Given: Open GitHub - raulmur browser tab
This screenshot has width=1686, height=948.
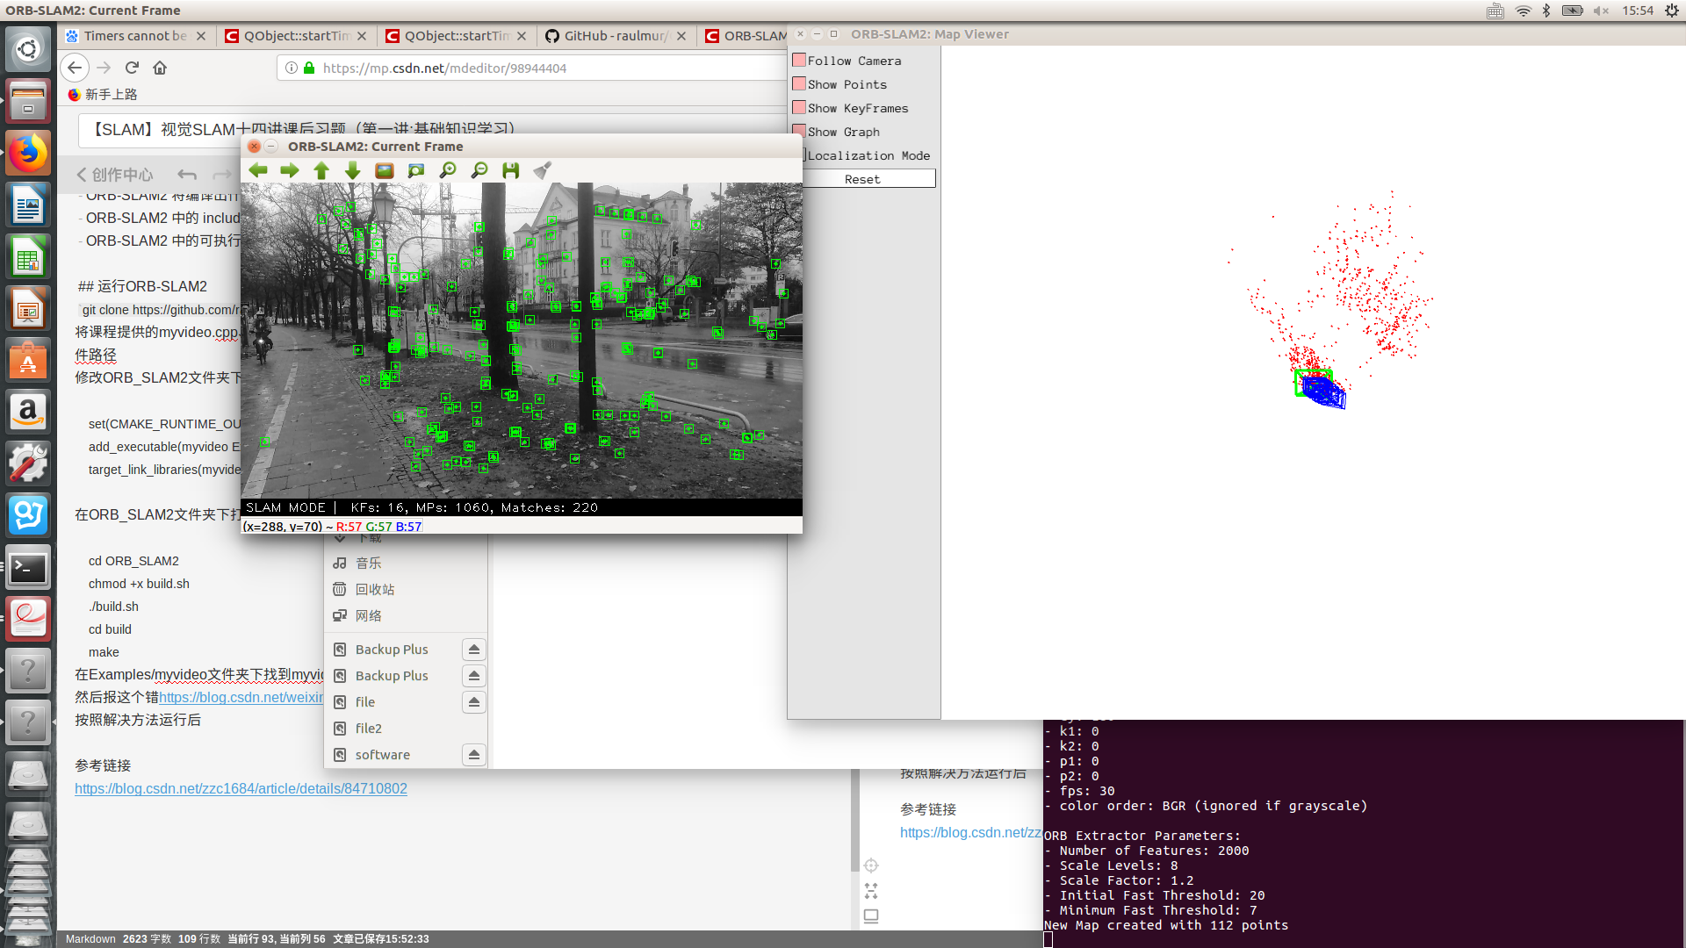Looking at the screenshot, I should coord(615,36).
